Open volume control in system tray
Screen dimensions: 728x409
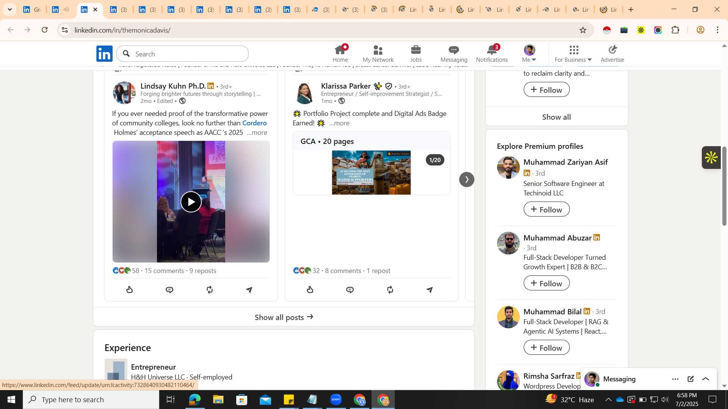665,400
